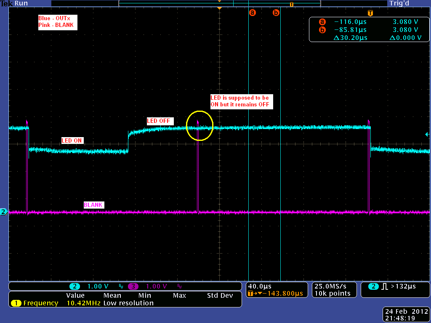Click the Tek logo
Screen dimensions: 431x323
click(6, 3)
